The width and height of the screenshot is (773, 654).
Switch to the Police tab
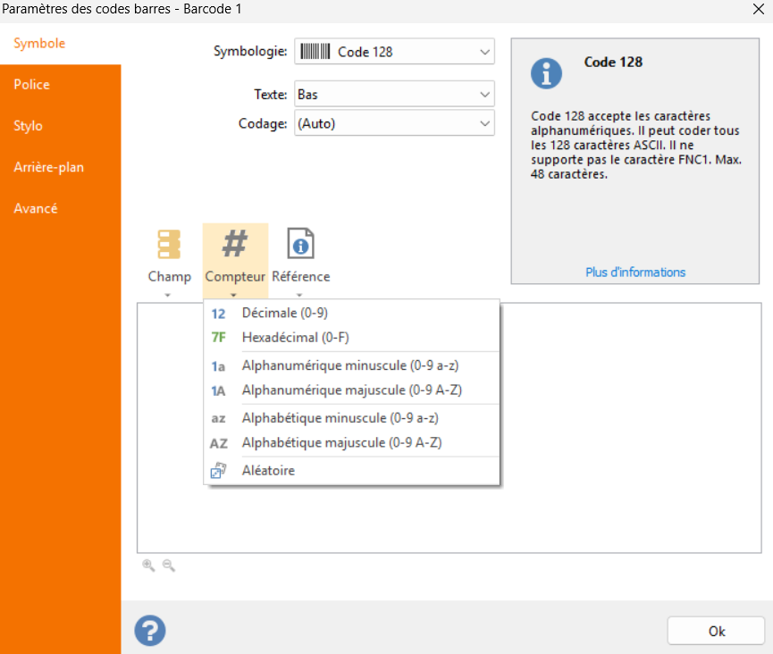coord(32,85)
